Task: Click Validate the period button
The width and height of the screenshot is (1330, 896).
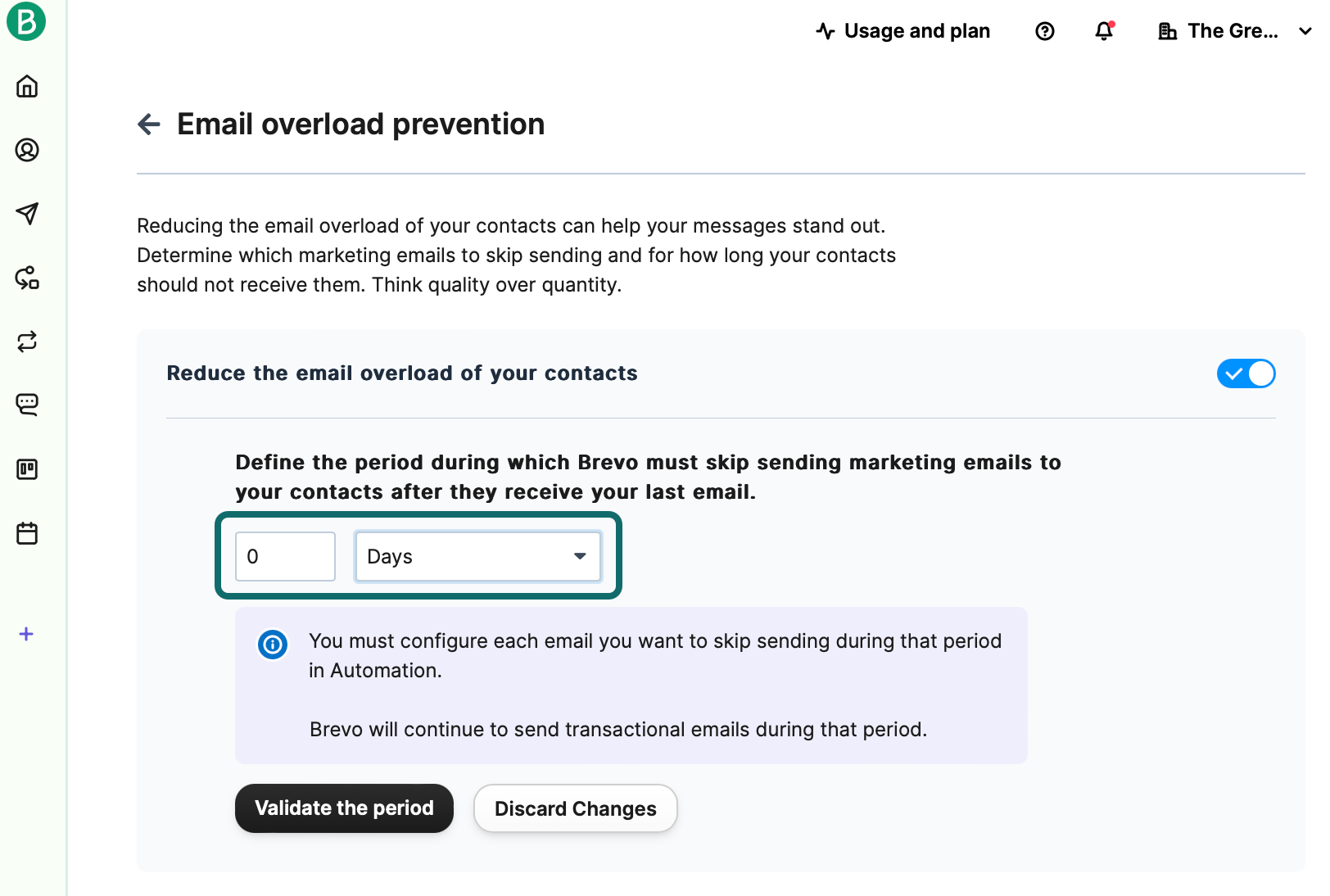Action: click(x=344, y=808)
